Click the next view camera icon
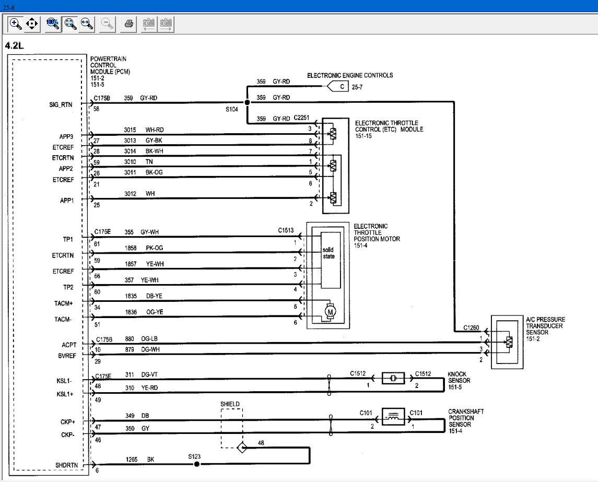The width and height of the screenshot is (598, 482). pyautogui.click(x=166, y=23)
